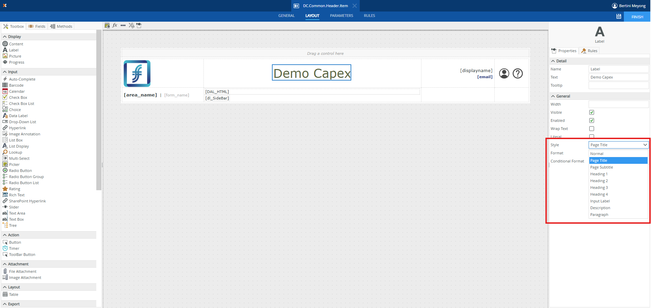Viewport: 651px width, 308px height.
Task: Collapse the Input section in Toolbox
Action: (5, 72)
